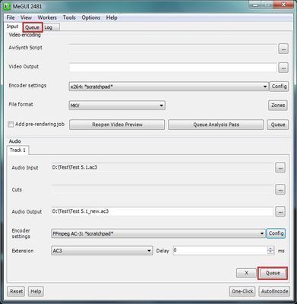Click Reopen Video Preview button
The width and height of the screenshot is (297, 304).
click(x=117, y=125)
